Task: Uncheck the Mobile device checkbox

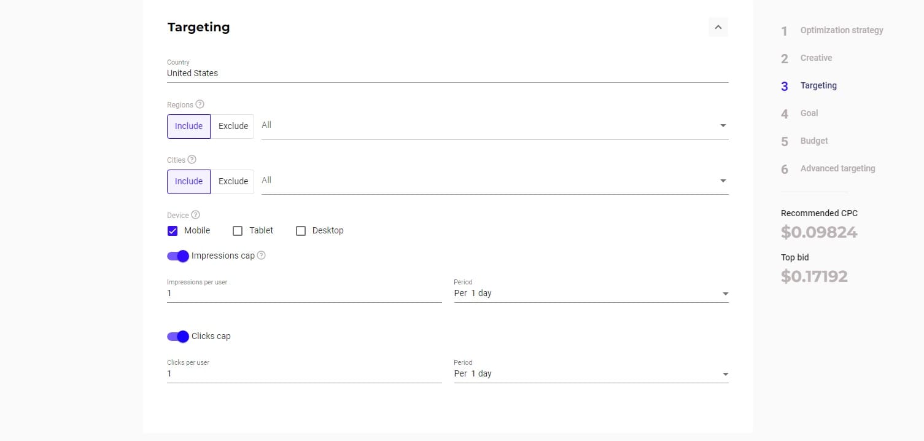Action: coord(173,231)
